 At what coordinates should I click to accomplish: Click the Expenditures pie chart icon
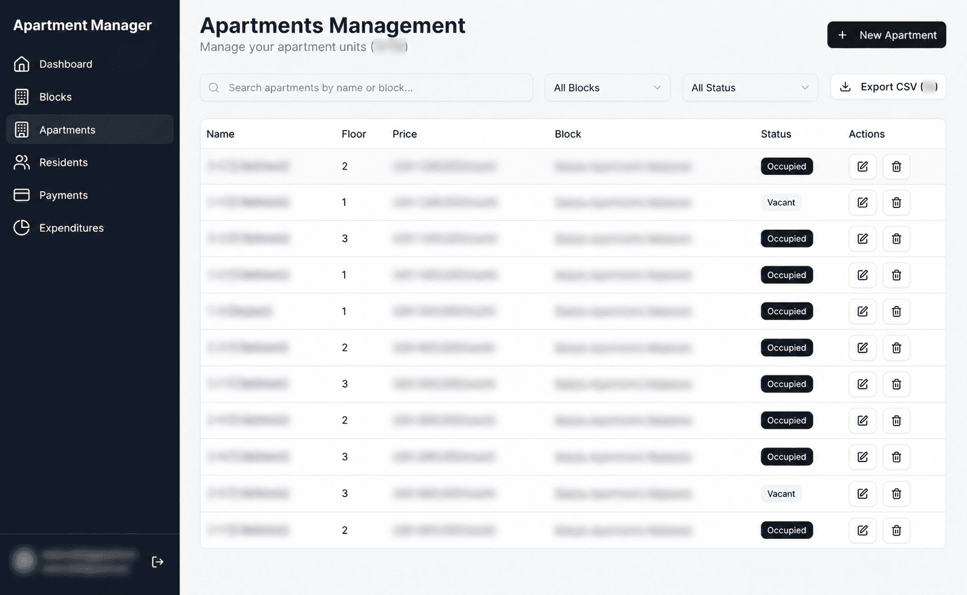pyautogui.click(x=22, y=228)
